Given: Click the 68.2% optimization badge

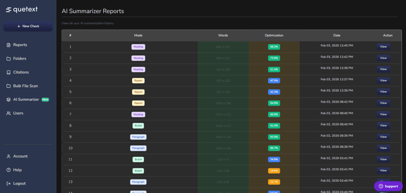Looking at the screenshot, I should coord(274,47).
